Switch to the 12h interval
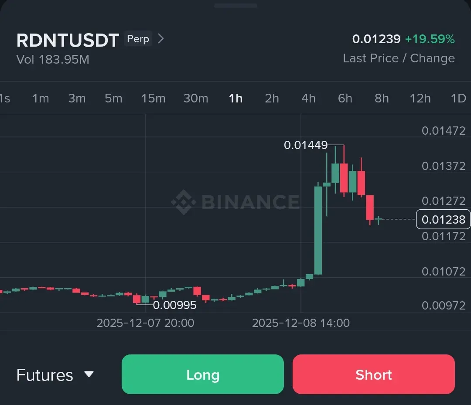The image size is (471, 405). coord(420,98)
